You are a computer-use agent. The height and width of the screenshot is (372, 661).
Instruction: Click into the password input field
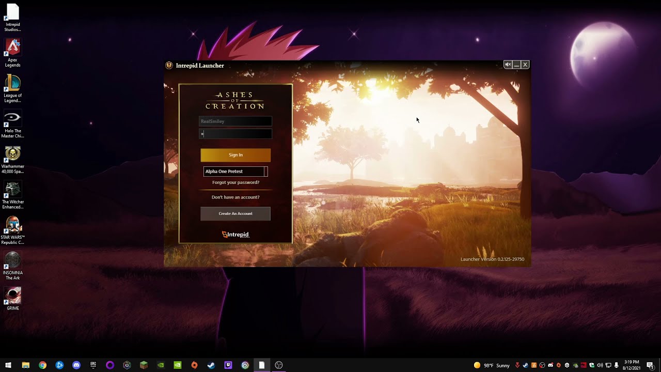(235, 134)
